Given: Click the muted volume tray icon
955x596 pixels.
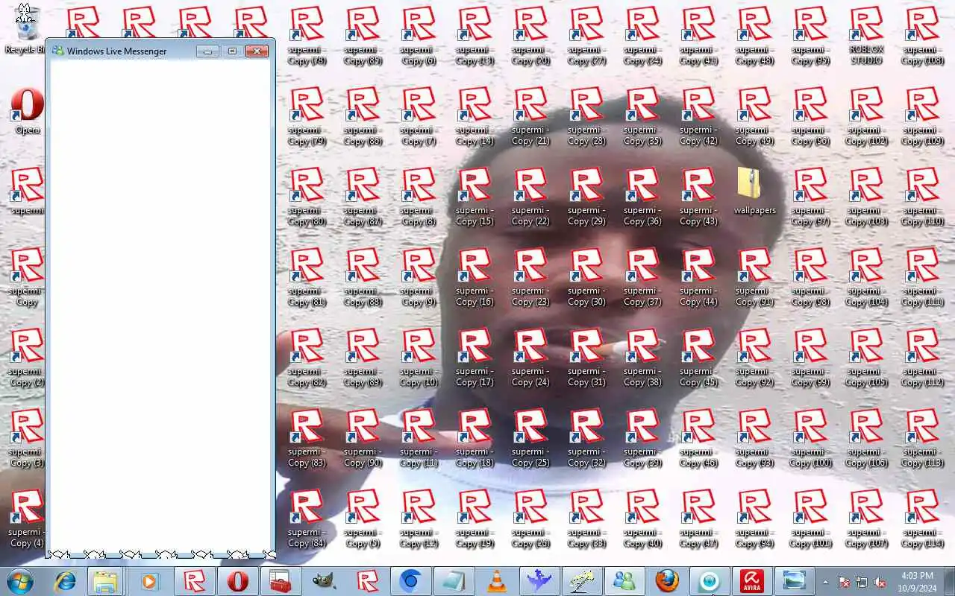Looking at the screenshot, I should coord(880,582).
